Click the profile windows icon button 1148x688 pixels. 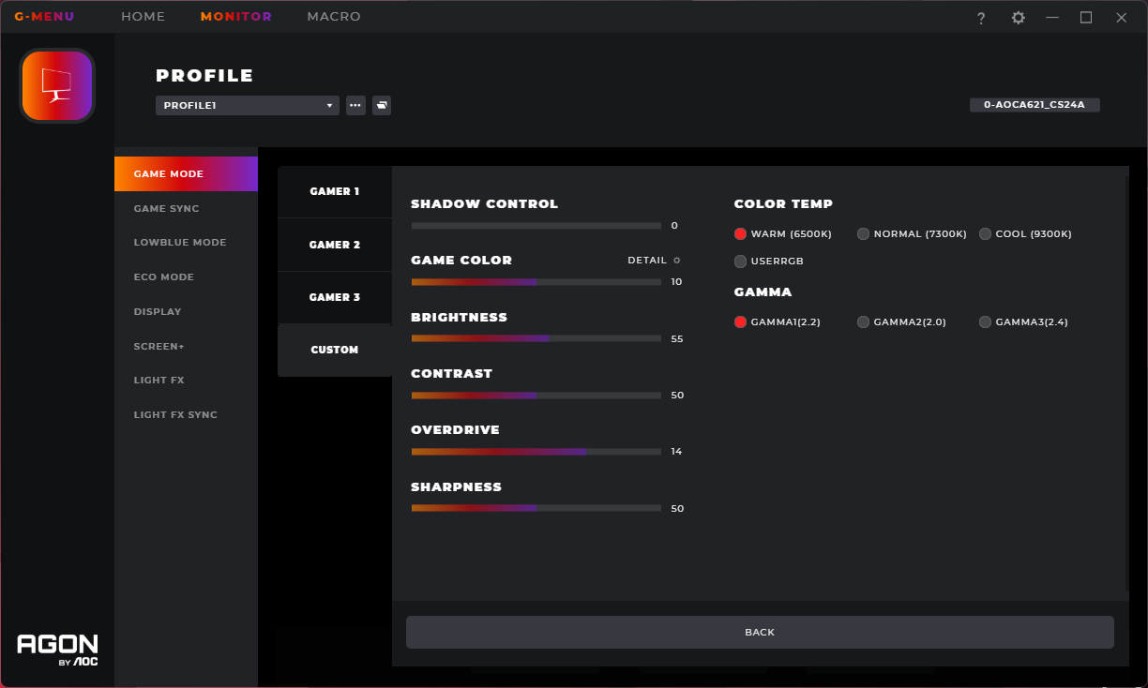[x=382, y=106]
